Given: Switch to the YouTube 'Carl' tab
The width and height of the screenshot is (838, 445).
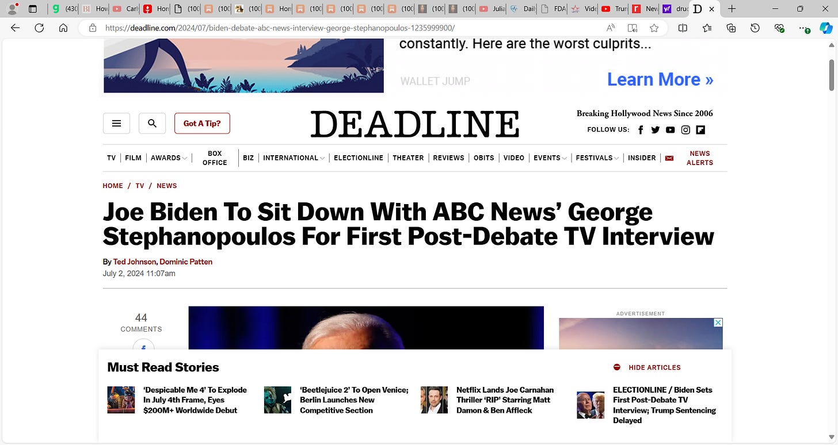Looking at the screenshot, I should [125, 9].
